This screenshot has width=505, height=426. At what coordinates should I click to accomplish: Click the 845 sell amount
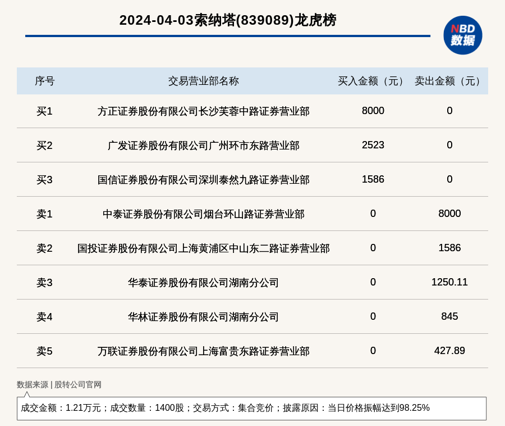click(449, 316)
